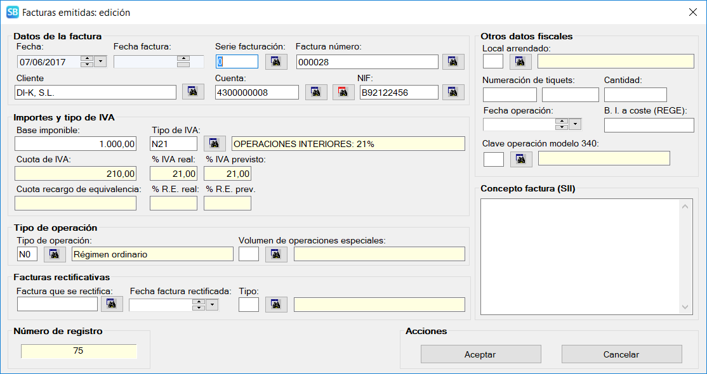The width and height of the screenshot is (707, 374).
Task: Click Clave operación modelo 340 lookup icon
Action: point(520,158)
